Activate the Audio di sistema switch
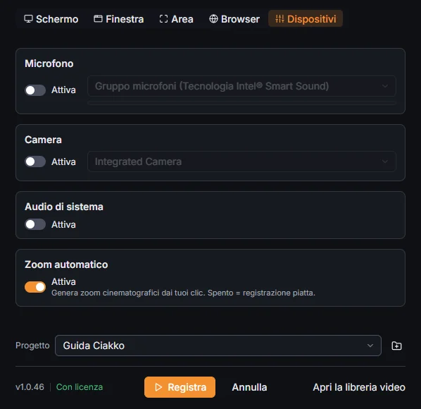The image size is (421, 409). pos(35,224)
